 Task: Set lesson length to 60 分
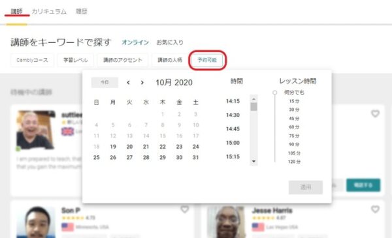294,127
